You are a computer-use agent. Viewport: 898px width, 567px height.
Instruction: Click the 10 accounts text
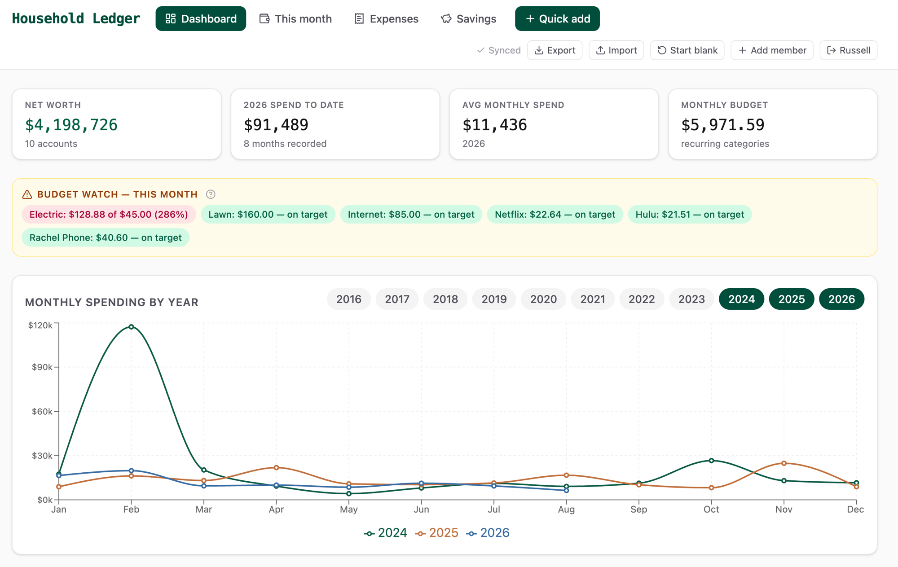tap(51, 144)
